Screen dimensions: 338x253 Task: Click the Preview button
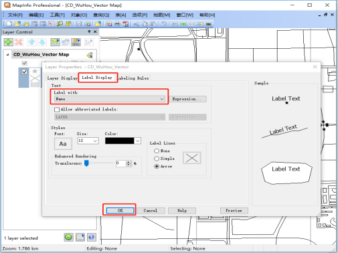pos(234,211)
